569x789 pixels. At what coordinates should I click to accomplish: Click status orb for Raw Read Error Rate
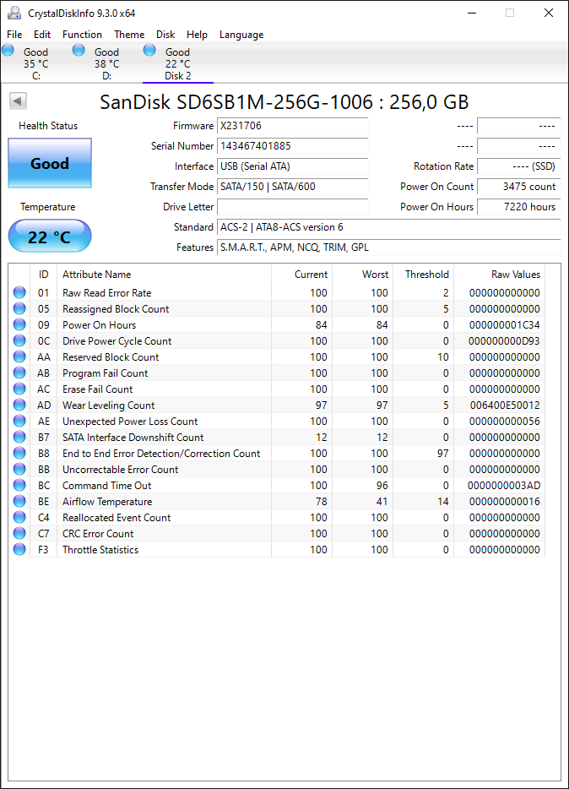pos(19,292)
